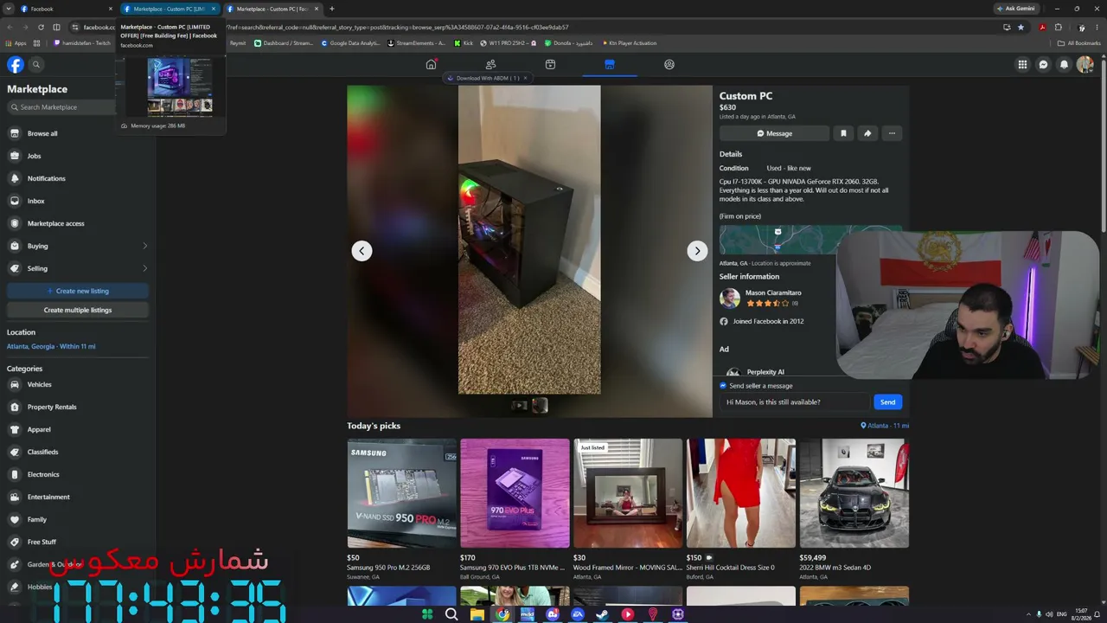The image size is (1107, 623).
Task: Open more options for Custom PC listing
Action: click(892, 133)
